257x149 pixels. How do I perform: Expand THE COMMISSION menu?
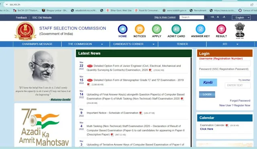coord(86,44)
